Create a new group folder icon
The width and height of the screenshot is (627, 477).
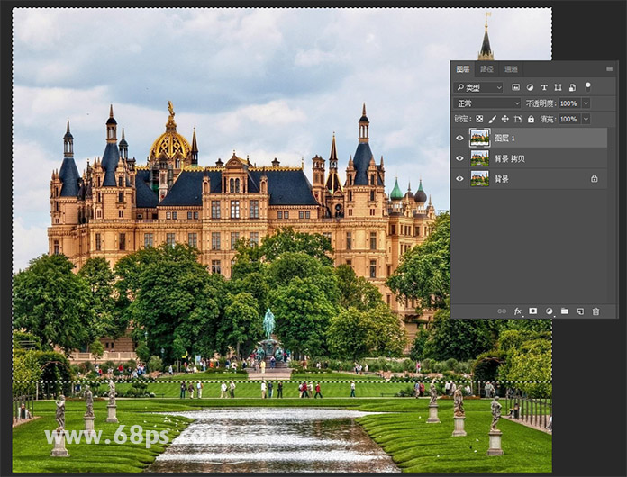click(565, 311)
